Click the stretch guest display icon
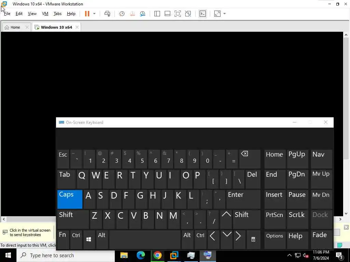The image size is (350, 262). (217, 14)
